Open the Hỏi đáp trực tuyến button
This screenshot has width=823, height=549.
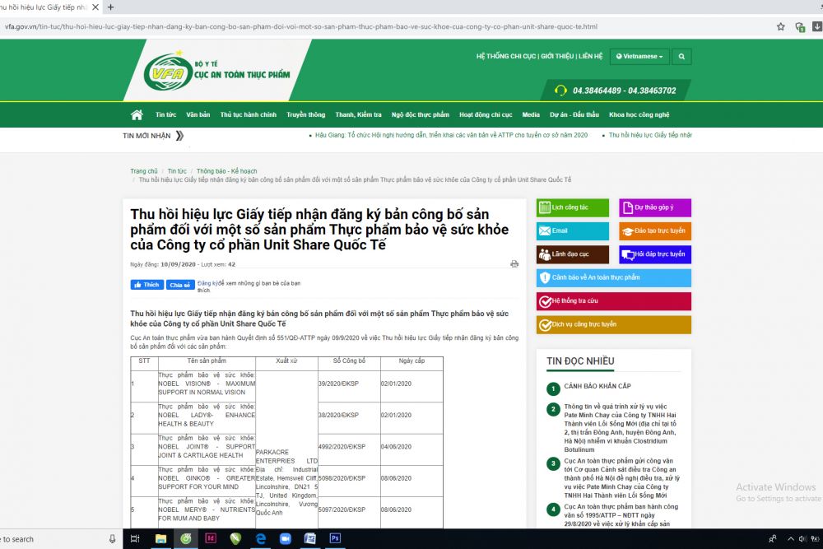point(655,254)
